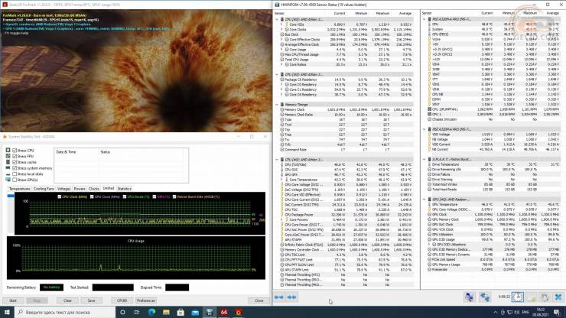The image size is (566, 318).
Task: Show hidden tray icons chevron
Action: [496, 312]
